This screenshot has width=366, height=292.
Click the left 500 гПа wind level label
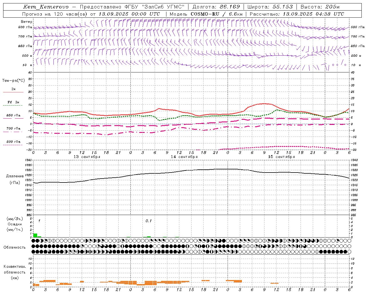coord(25,27)
